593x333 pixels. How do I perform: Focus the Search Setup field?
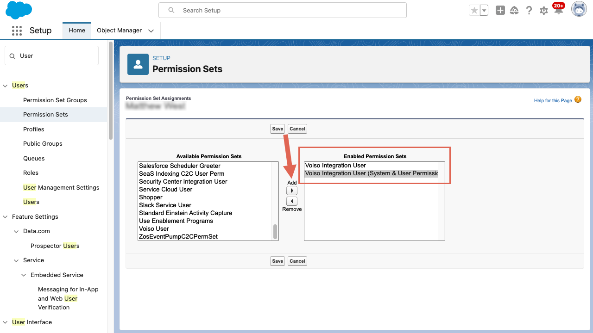(x=283, y=10)
